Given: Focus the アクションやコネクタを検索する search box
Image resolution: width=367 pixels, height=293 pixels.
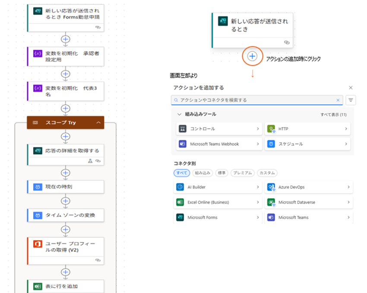Looking at the screenshot, I should (257, 100).
